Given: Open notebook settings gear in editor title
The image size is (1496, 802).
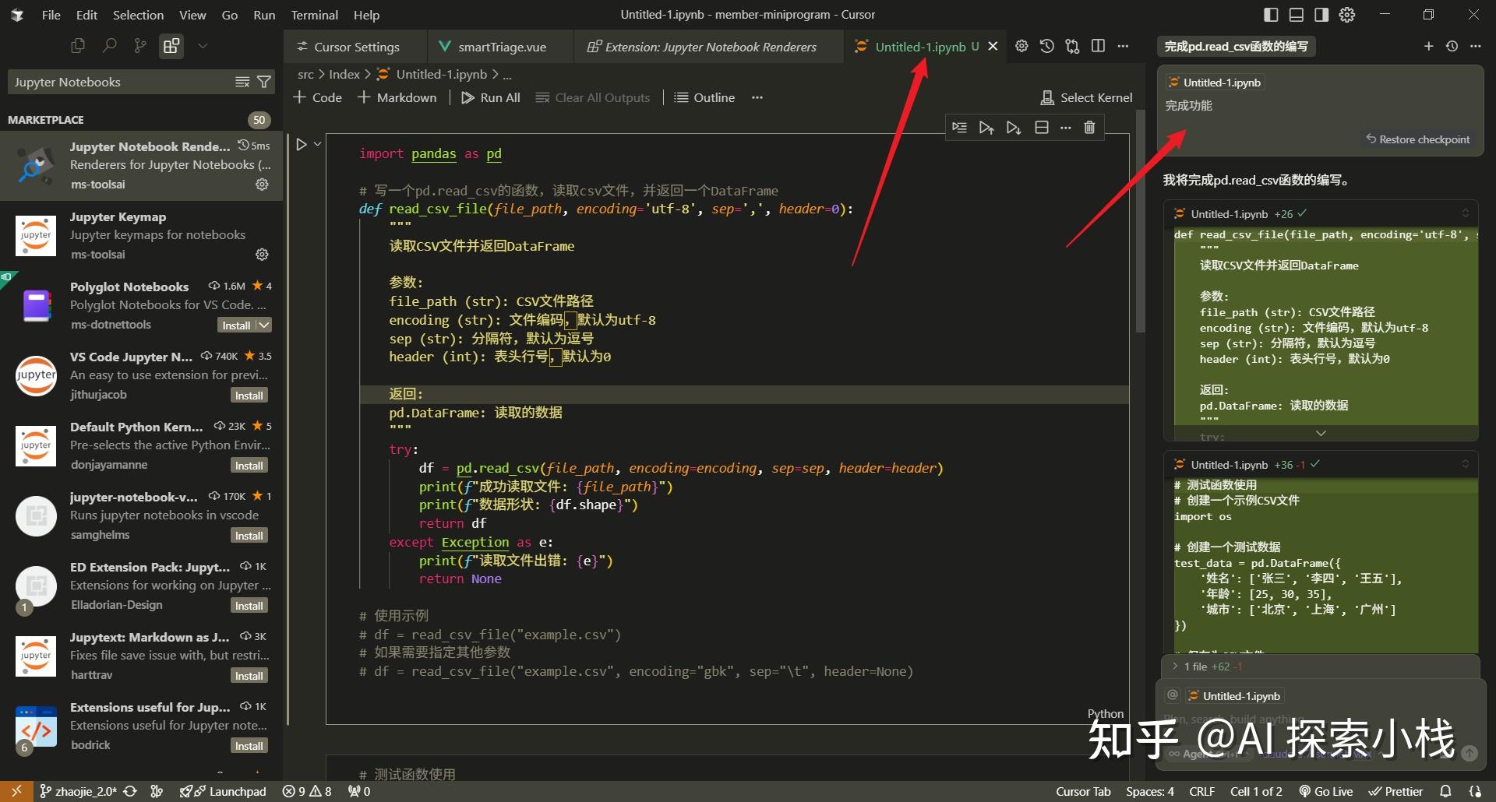Looking at the screenshot, I should pyautogui.click(x=1021, y=46).
